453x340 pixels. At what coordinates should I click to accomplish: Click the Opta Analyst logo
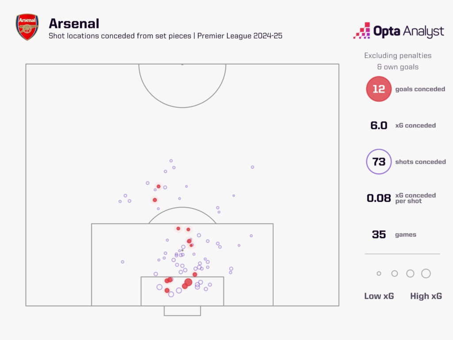click(399, 31)
